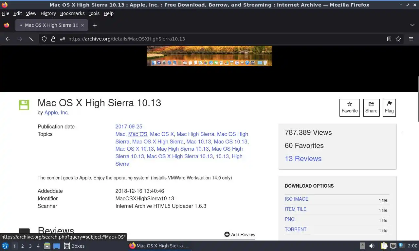Download the TORRENT file
The width and height of the screenshot is (419, 251).
pyautogui.click(x=296, y=229)
